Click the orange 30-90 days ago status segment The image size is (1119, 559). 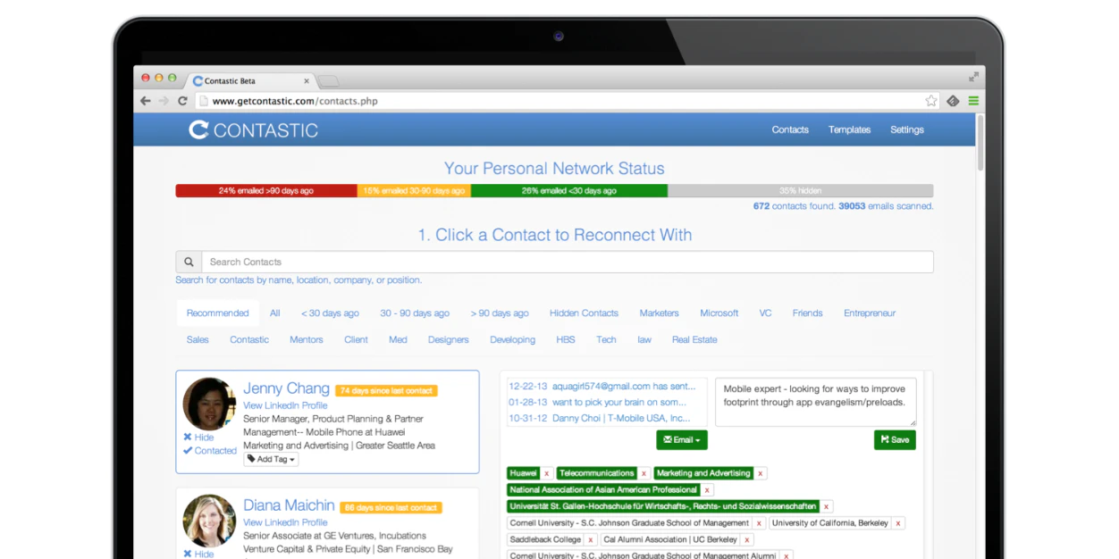[414, 191]
